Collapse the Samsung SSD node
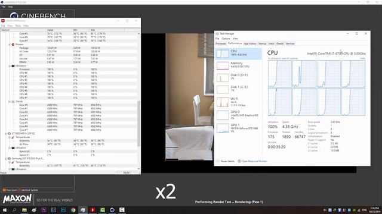The height and width of the screenshot is (214, 382). pos(5,159)
